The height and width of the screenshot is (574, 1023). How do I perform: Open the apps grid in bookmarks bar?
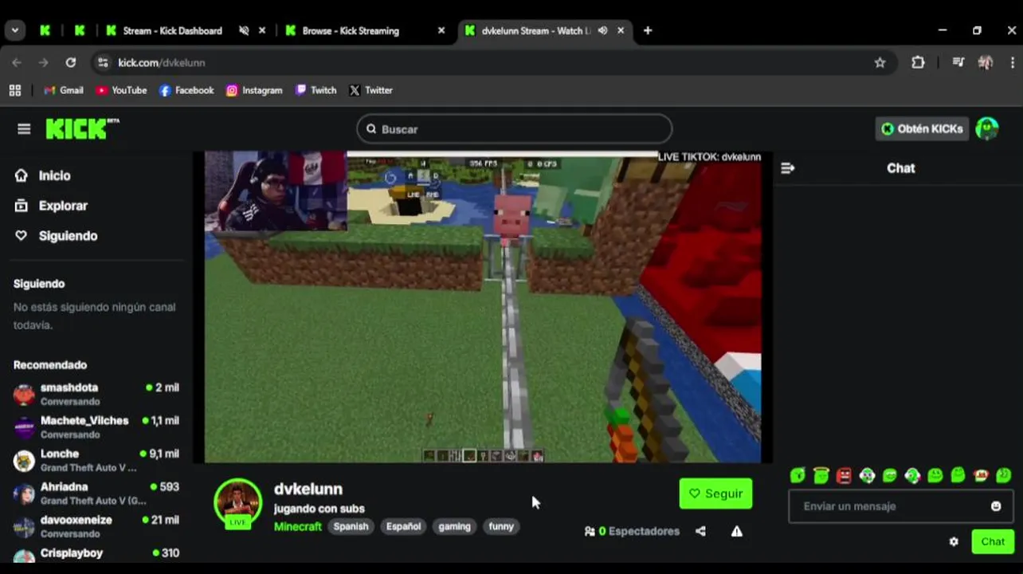pos(15,90)
